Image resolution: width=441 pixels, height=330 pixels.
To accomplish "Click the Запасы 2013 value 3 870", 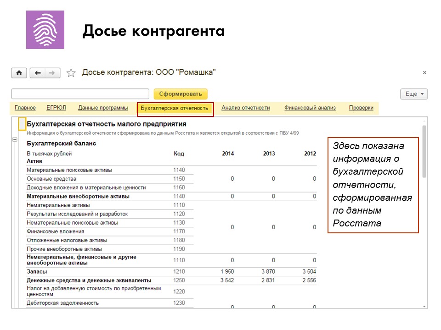I will coord(268,272).
